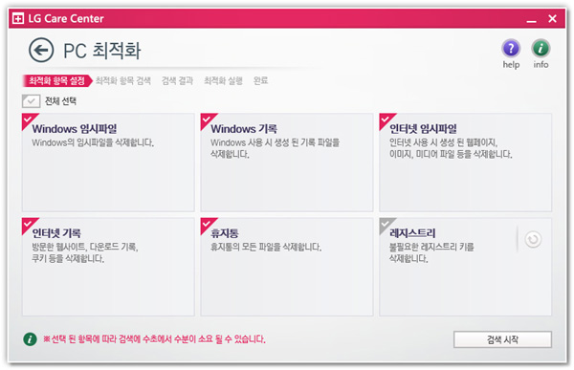Go back using the circled arrow icon
574x370 pixels.
41,50
